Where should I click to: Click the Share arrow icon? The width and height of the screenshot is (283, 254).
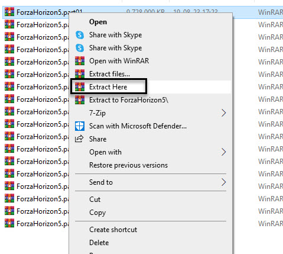[x=79, y=139]
